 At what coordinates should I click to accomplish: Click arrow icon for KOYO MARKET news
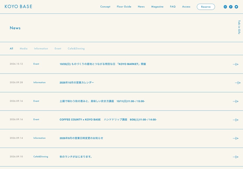[x=236, y=64]
